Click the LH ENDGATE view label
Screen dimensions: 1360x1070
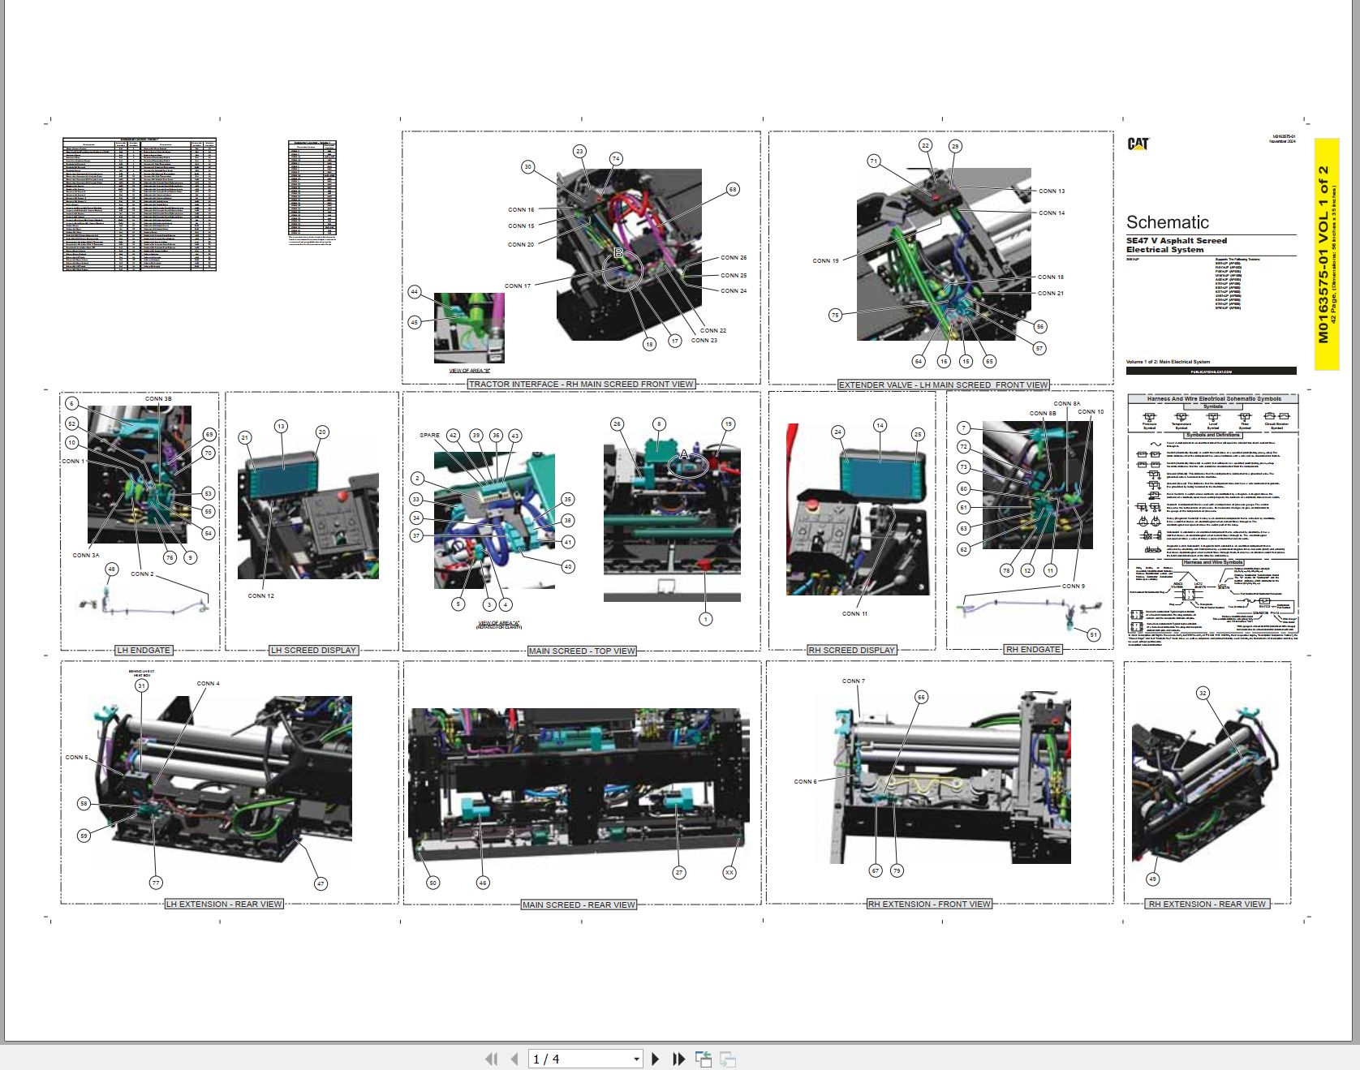[x=144, y=650]
